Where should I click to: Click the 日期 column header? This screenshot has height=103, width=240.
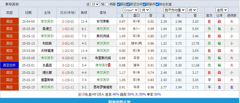pos(28,13)
